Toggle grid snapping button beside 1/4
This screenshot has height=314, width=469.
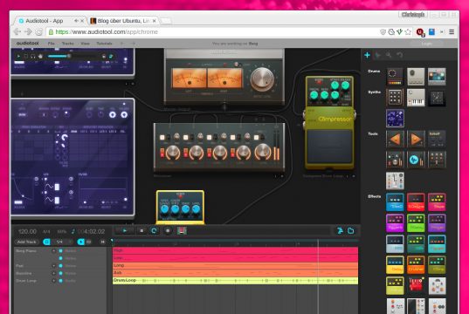tap(46, 242)
